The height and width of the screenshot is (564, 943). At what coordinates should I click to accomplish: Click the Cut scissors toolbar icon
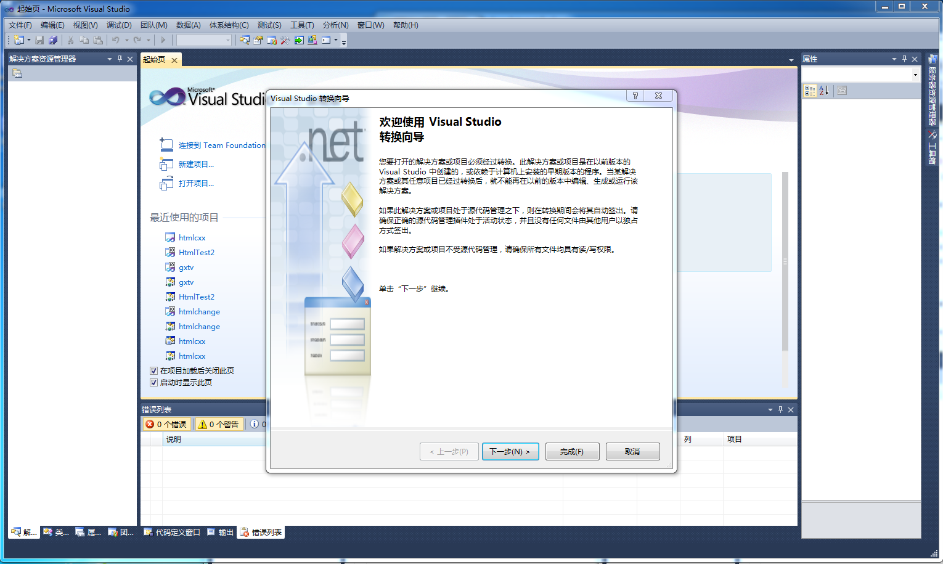(71, 40)
